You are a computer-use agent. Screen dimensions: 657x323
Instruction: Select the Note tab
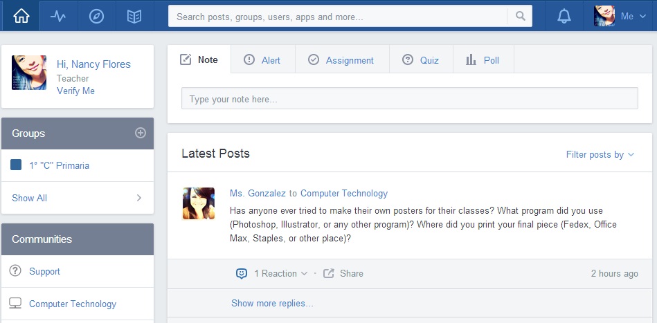199,60
